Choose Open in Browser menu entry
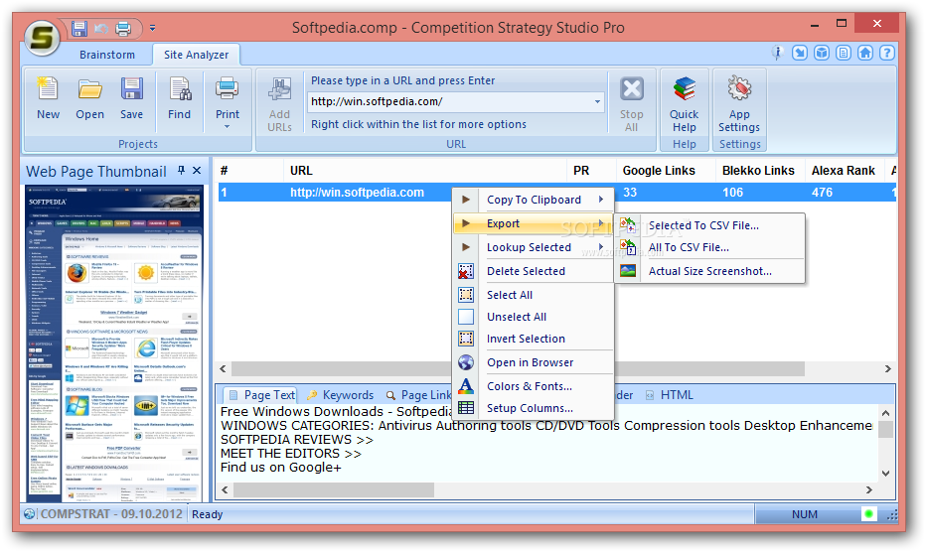926x552 pixels. (x=534, y=362)
